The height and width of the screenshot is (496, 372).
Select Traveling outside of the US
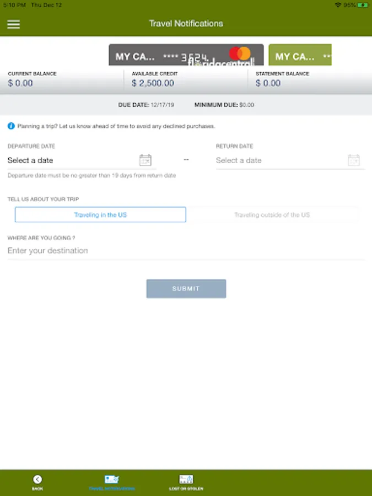(x=272, y=215)
